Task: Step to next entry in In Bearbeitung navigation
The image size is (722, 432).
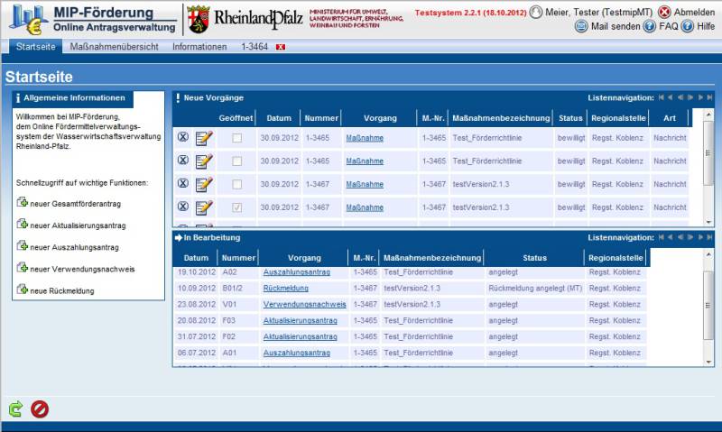Action: pyautogui.click(x=690, y=237)
